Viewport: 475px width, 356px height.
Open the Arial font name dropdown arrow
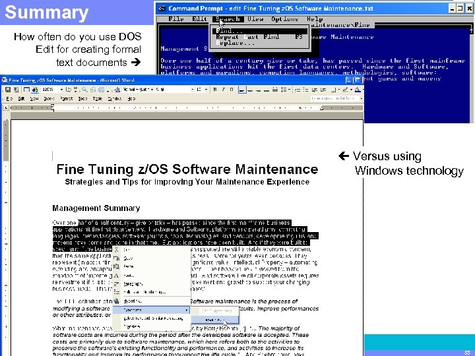[193, 90]
